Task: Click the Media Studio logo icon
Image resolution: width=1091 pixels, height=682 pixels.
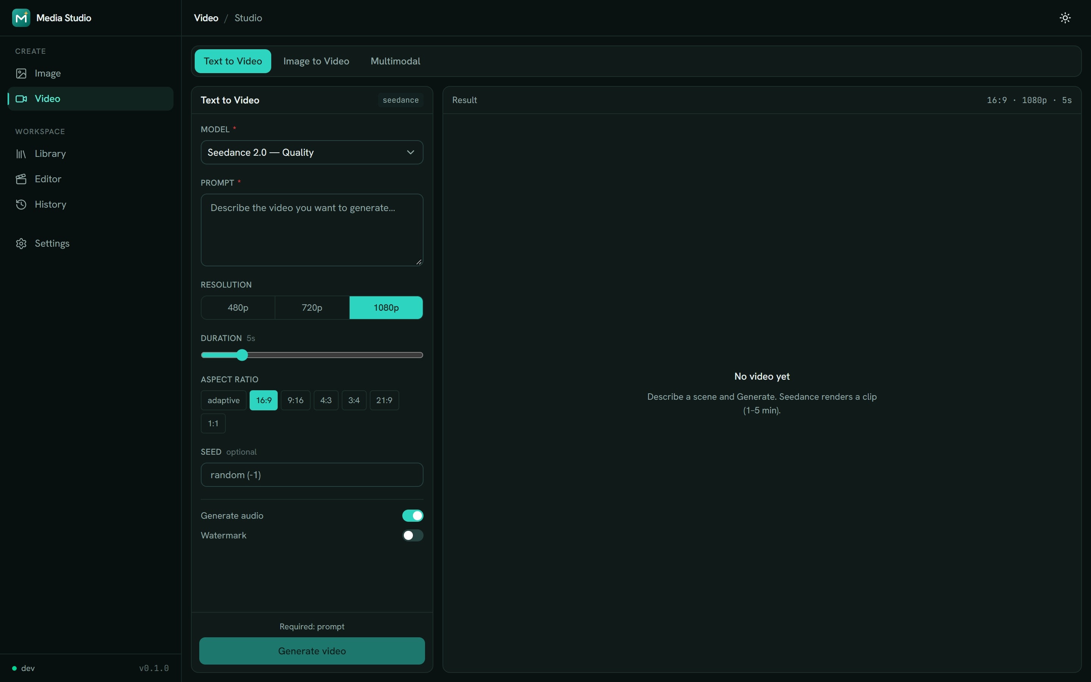Action: 21,17
